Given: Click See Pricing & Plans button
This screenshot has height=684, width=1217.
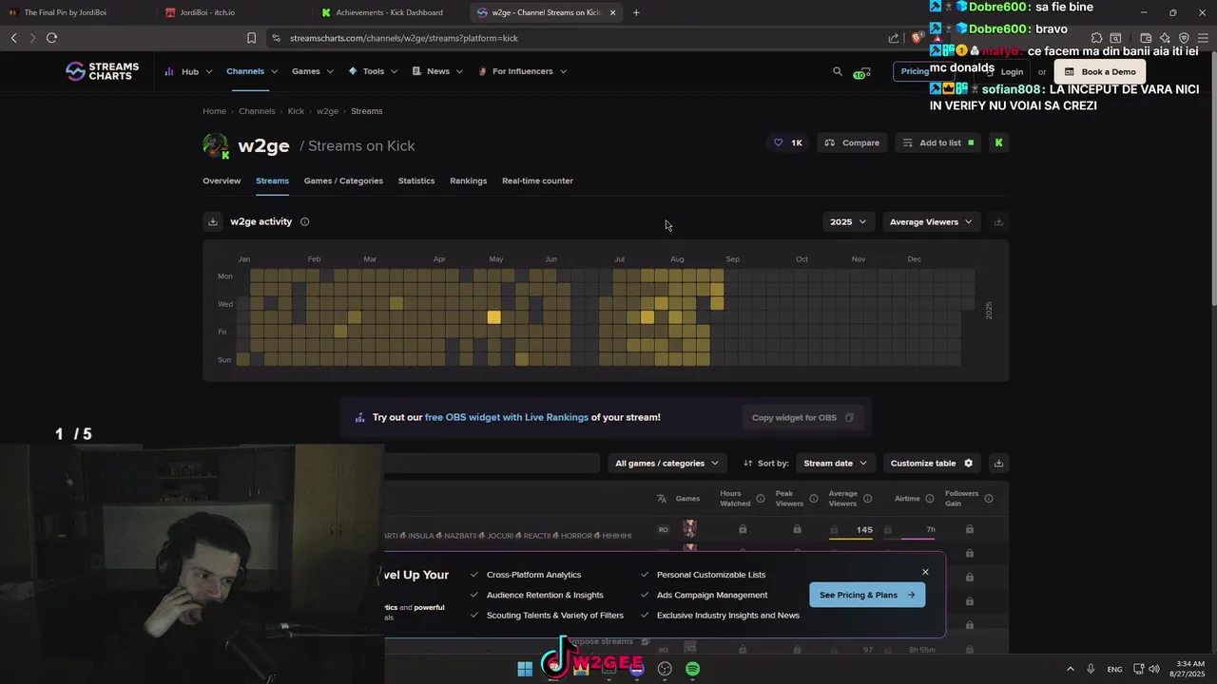Looking at the screenshot, I should (867, 595).
